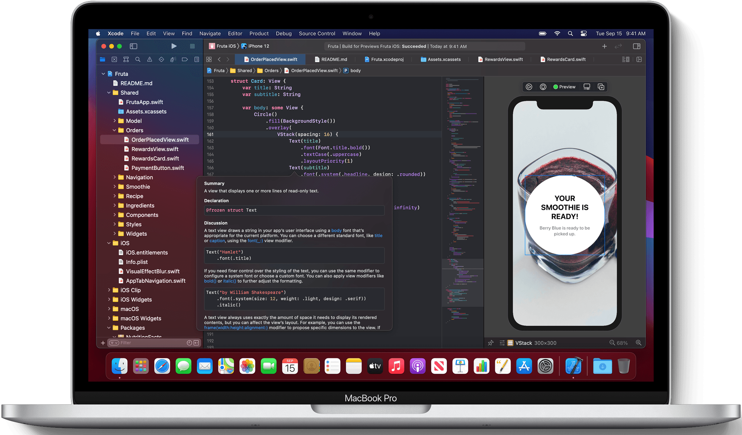Toggle the minimap panel button

coord(625,59)
